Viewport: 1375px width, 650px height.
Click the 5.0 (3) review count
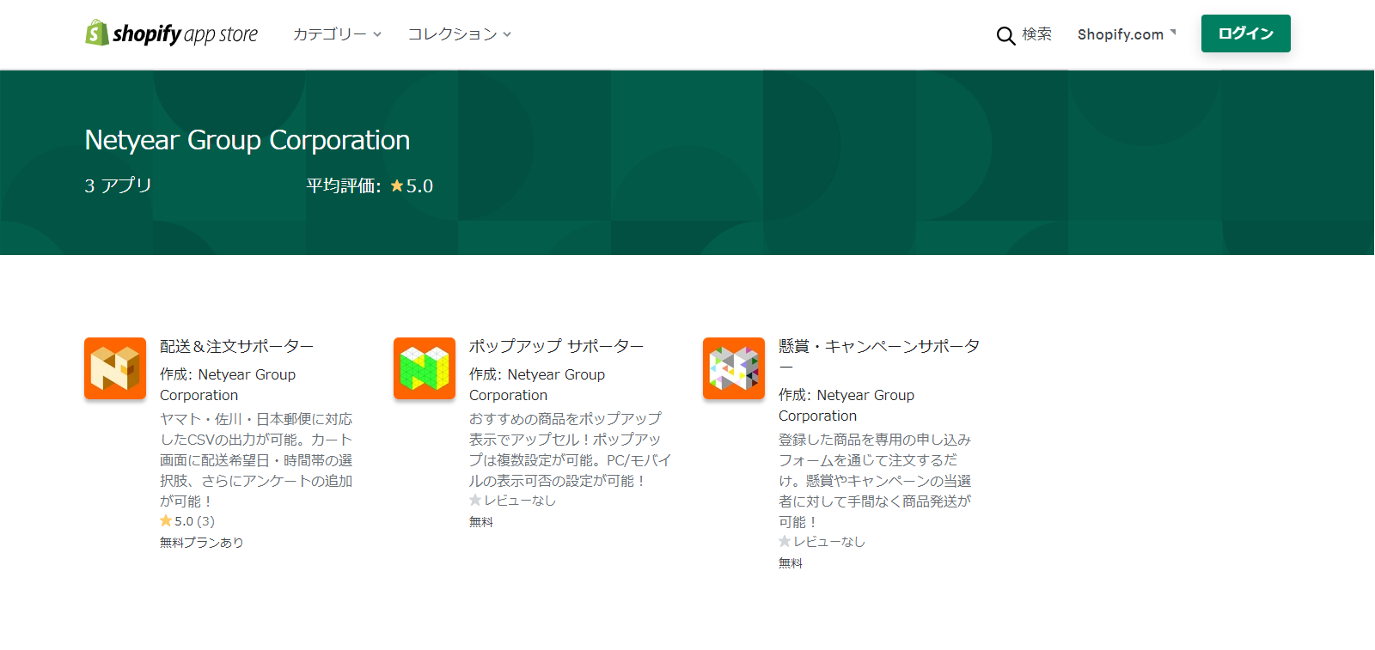click(195, 521)
